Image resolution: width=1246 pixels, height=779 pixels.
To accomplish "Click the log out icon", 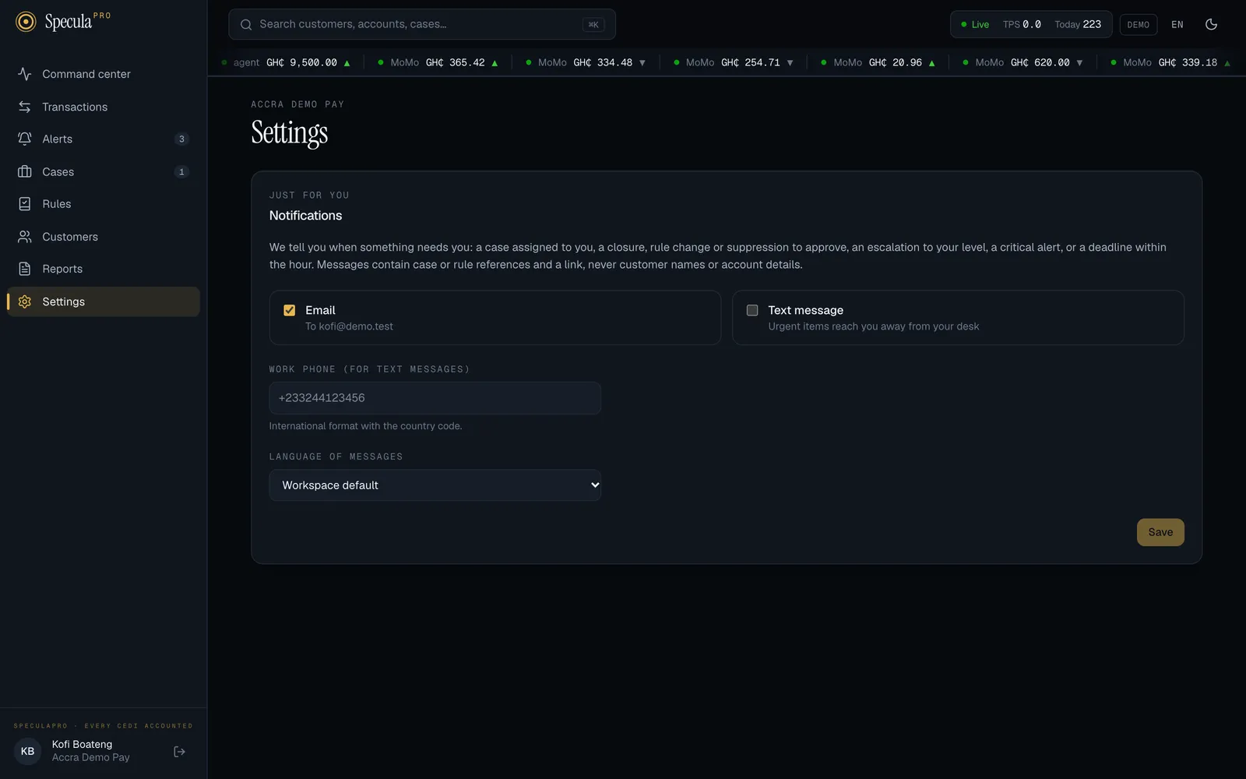I will point(179,752).
